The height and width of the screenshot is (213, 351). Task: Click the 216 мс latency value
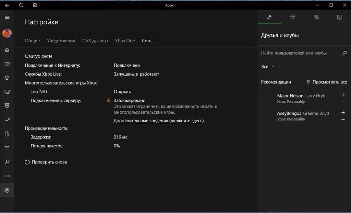pyautogui.click(x=120, y=137)
